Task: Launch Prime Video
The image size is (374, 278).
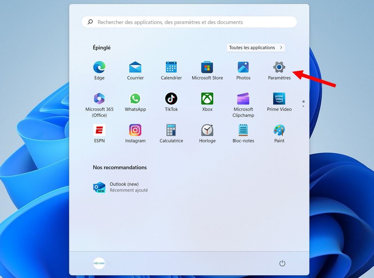Action: [x=279, y=102]
